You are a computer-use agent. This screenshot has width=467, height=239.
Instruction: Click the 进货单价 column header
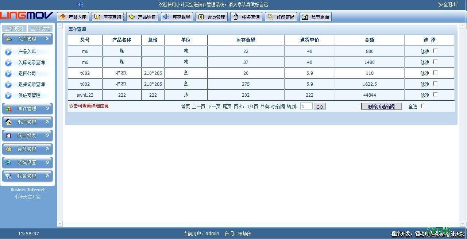click(310, 40)
